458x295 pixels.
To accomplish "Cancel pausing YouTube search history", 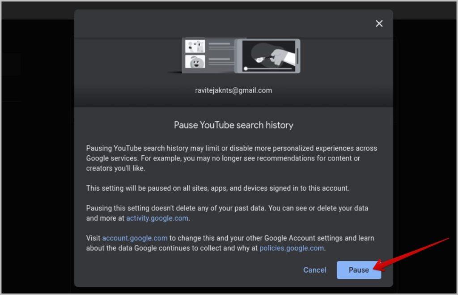I will point(314,270).
